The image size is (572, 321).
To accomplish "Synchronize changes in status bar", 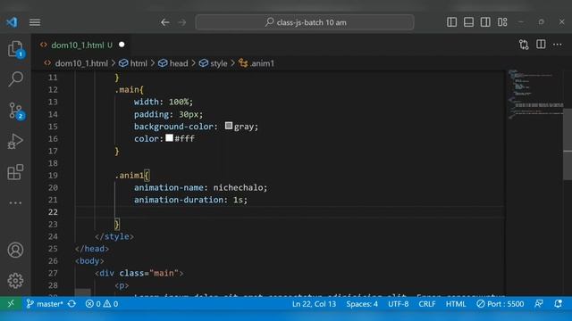I will click(71, 303).
